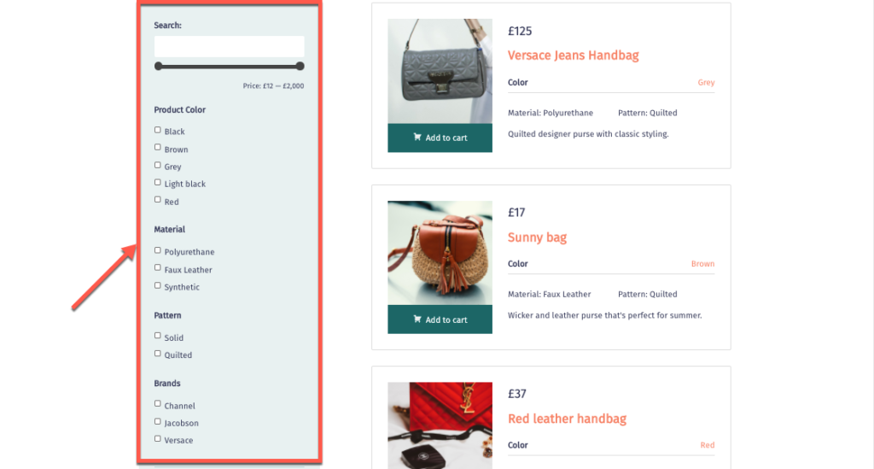
Task: Click the red leather handbag photo
Action: coord(440,425)
